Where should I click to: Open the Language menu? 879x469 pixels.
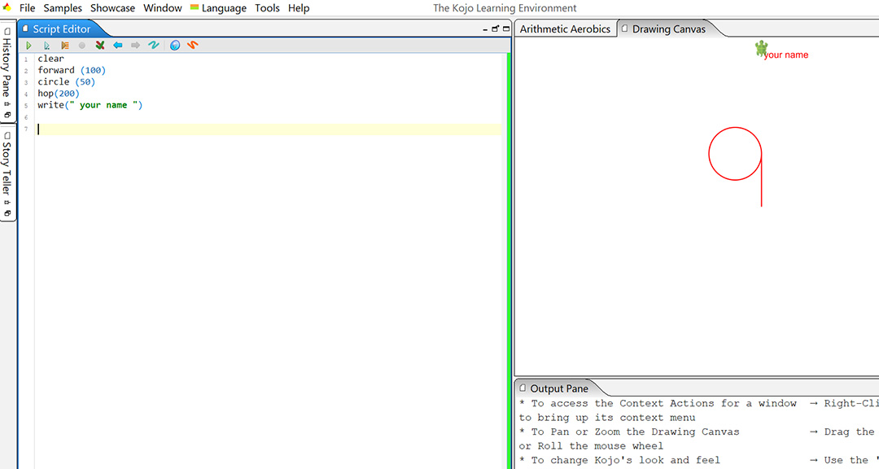(223, 8)
